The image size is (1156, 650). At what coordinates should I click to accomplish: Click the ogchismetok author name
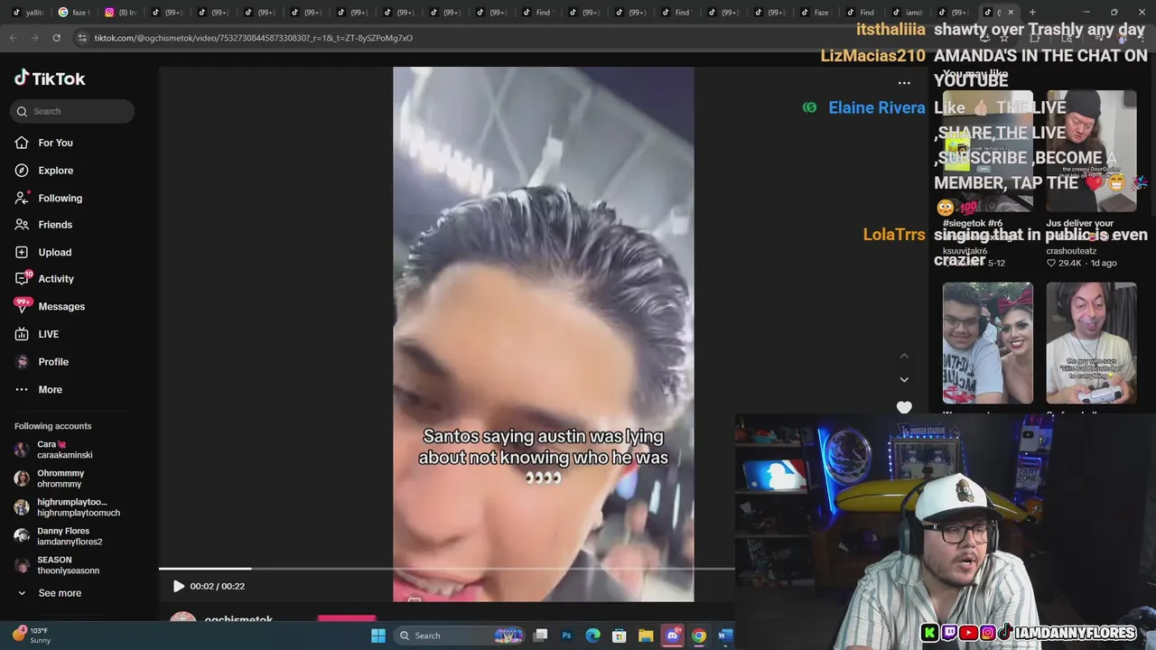tap(238, 621)
